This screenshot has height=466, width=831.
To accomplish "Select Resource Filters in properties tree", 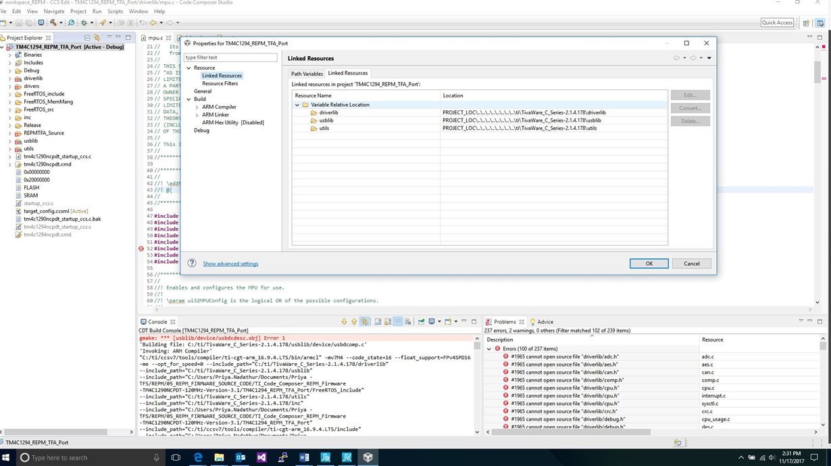I will coord(220,83).
